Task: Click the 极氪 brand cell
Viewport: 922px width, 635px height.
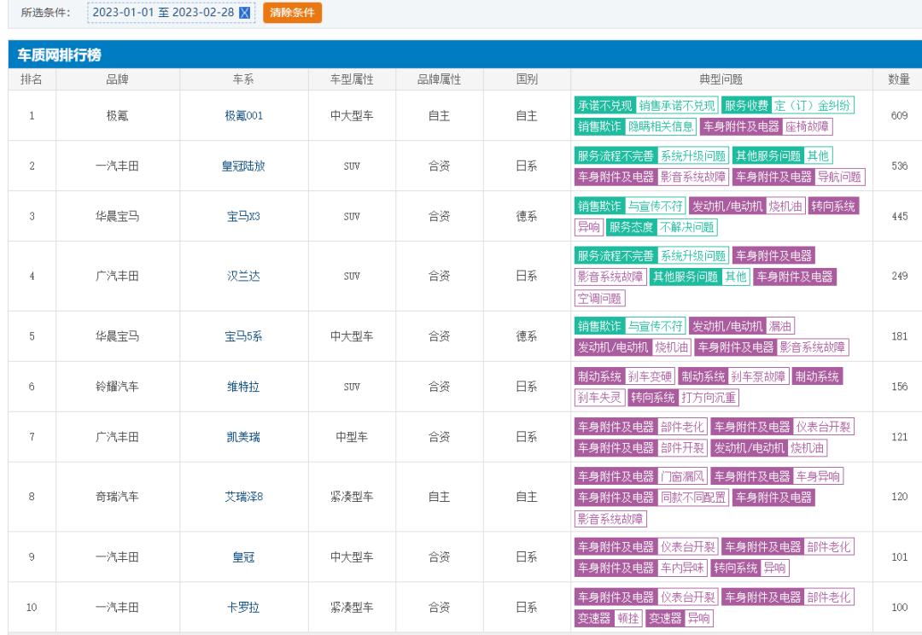Action: tap(118, 116)
